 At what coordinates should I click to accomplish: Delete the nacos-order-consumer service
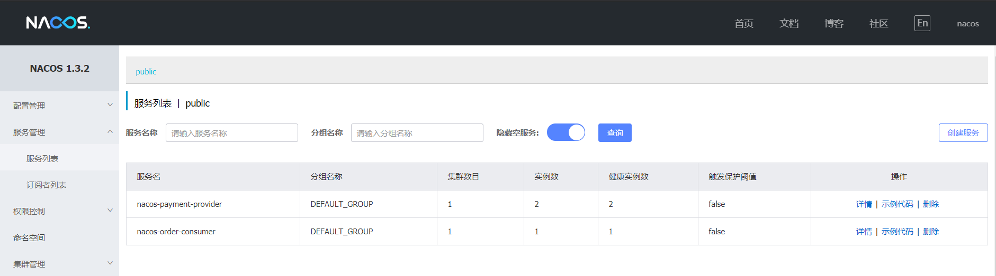930,232
